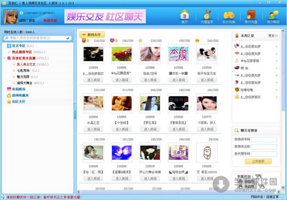Focus the room name or ID search box
Screen dimensions: 287x200
[37, 38]
